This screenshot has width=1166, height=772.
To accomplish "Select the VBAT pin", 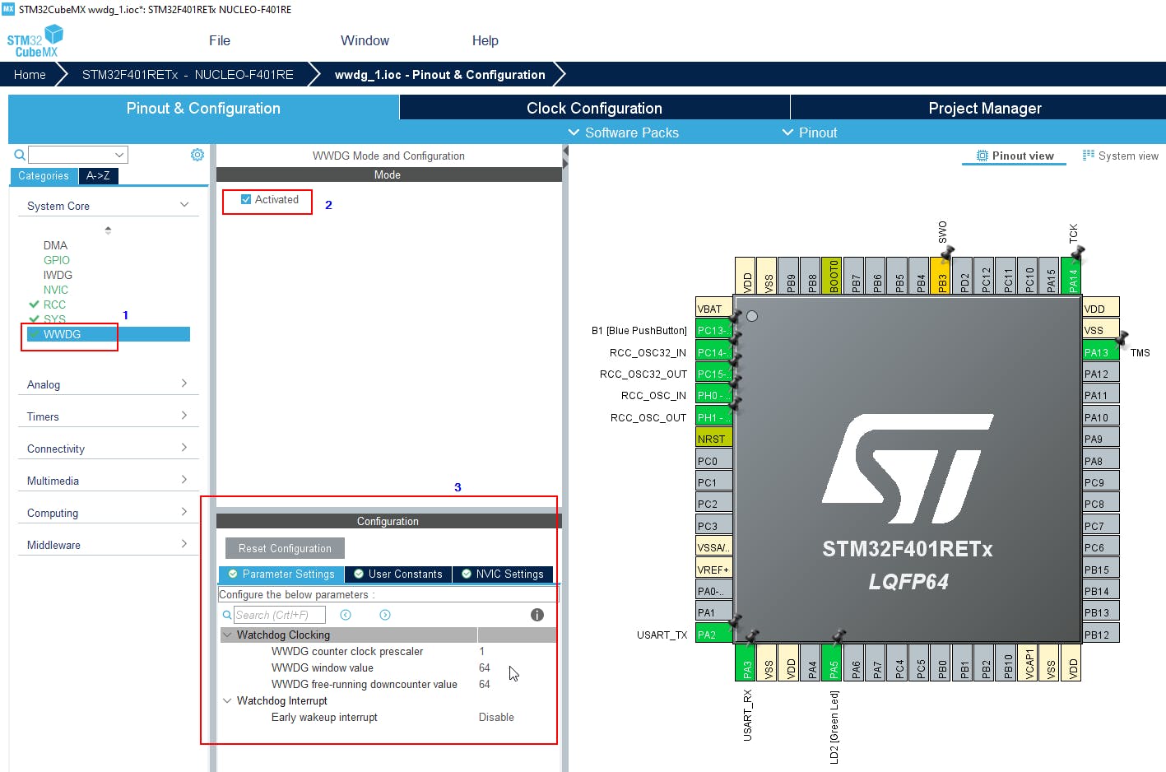I will pyautogui.click(x=713, y=309).
